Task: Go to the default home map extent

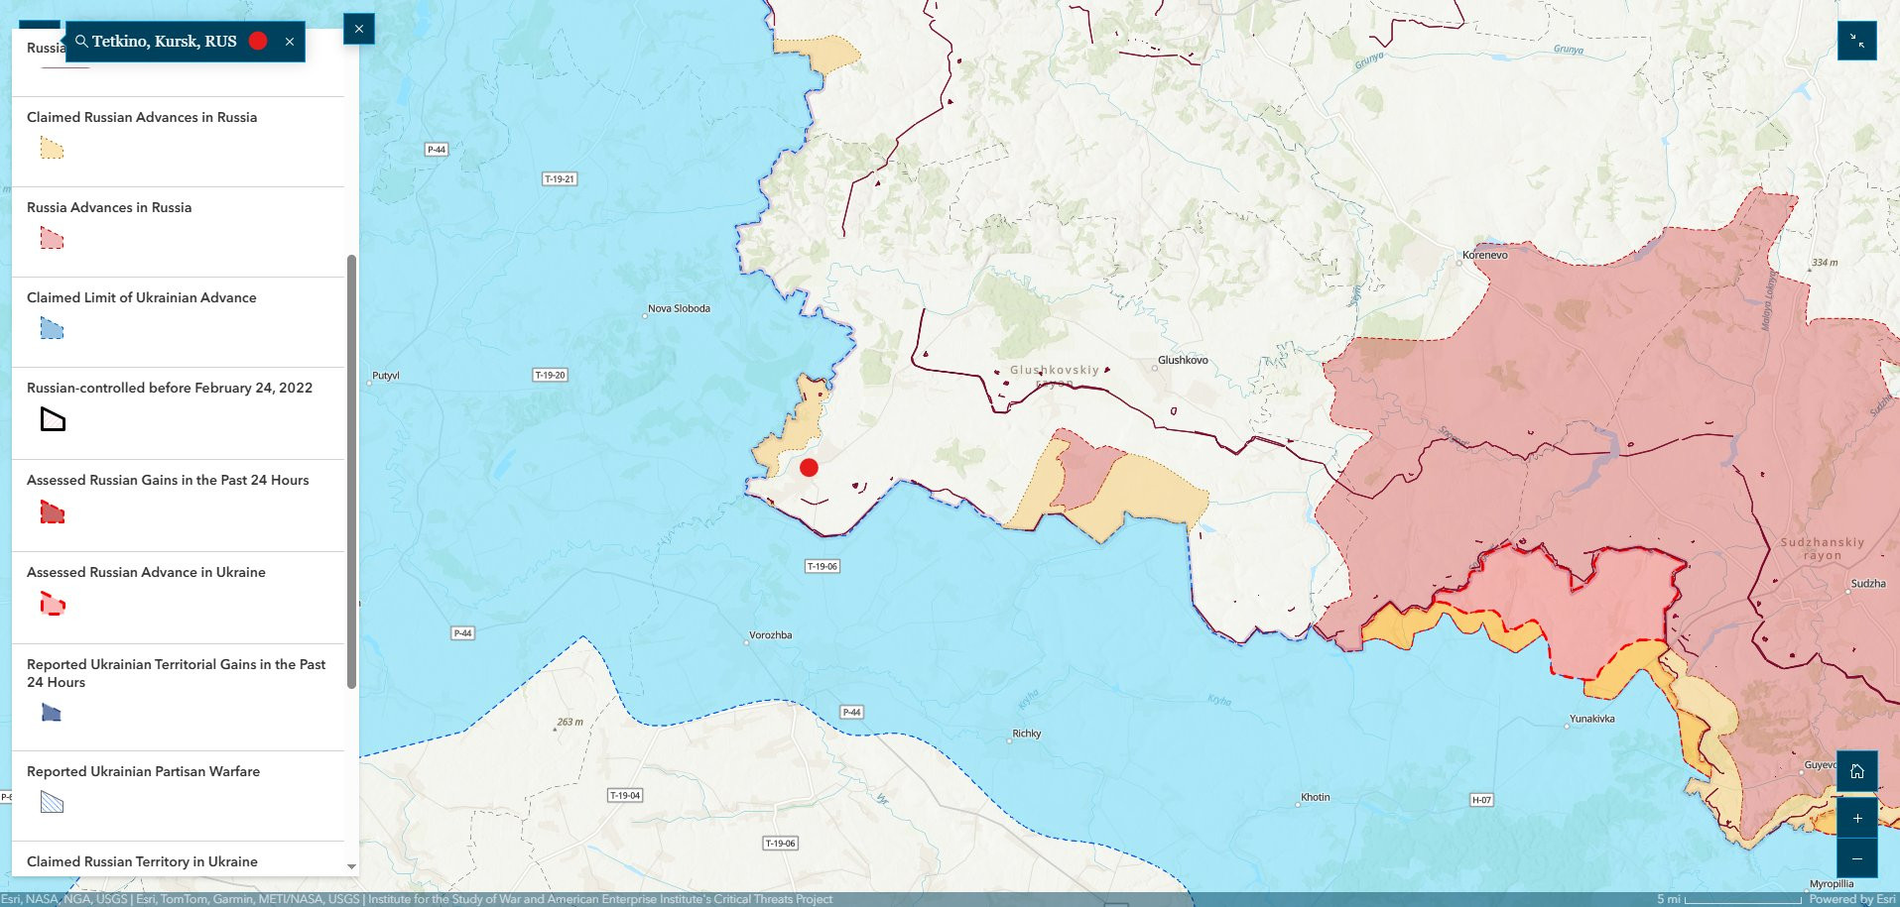Action: [x=1857, y=771]
